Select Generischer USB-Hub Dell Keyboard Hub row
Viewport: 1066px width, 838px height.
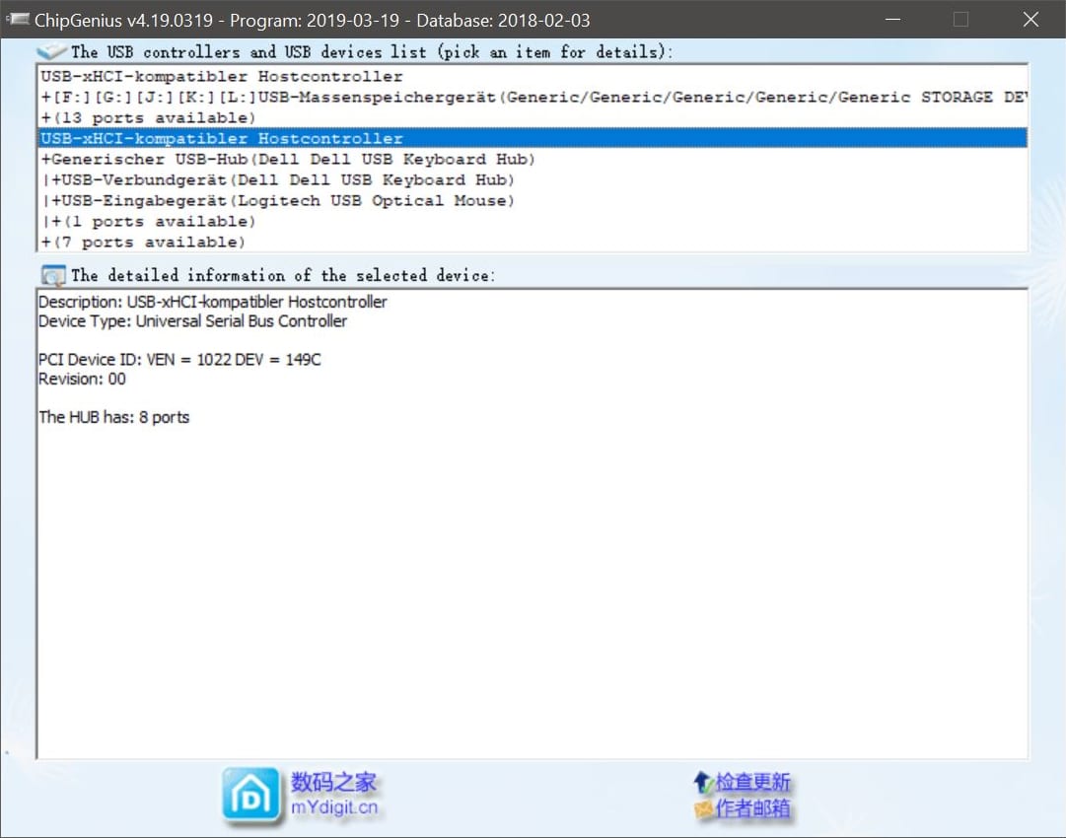pyautogui.click(x=533, y=159)
